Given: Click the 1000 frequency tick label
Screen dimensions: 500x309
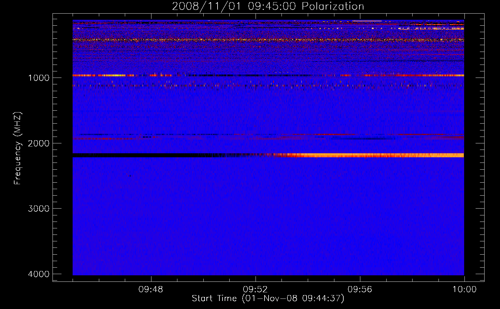Looking at the screenshot, I should pyautogui.click(x=39, y=78).
